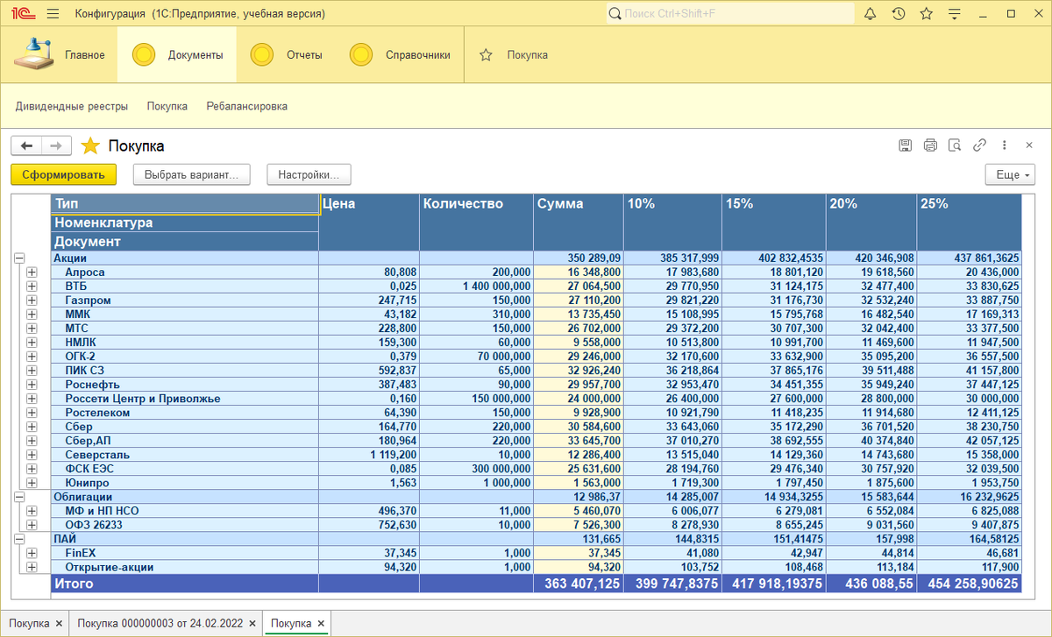
Task: Select the Тип header cell
Action: (185, 203)
